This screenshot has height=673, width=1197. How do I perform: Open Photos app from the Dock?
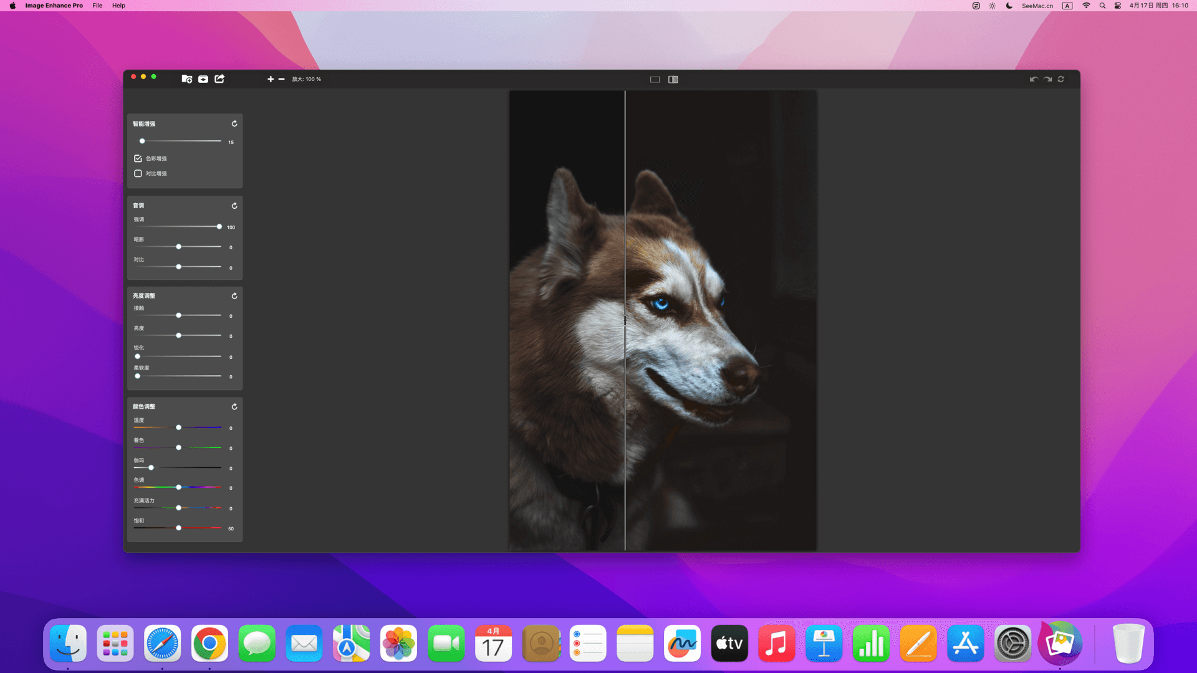click(399, 644)
